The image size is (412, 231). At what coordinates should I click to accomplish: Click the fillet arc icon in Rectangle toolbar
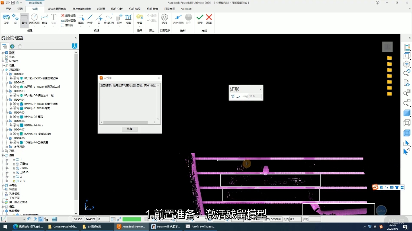click(238, 96)
